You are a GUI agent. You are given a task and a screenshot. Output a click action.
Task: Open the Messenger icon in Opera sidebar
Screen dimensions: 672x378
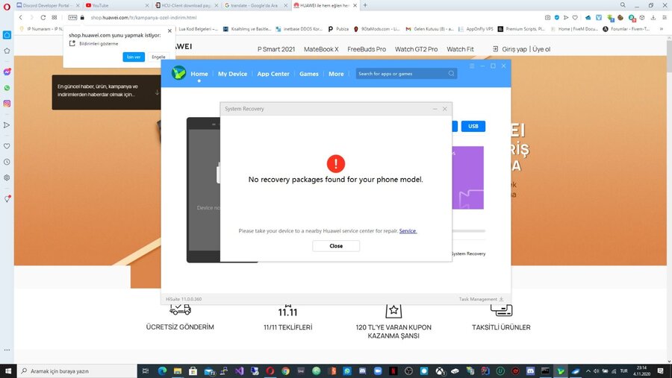[x=7, y=72]
